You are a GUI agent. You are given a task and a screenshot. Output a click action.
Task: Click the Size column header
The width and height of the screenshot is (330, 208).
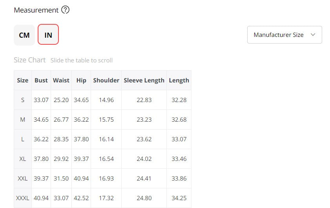coord(23,80)
